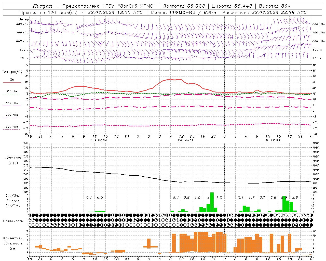Screen dimensions: 326x261
Task: Click the solid line sample under 2м
Action: (x=12, y=83)
